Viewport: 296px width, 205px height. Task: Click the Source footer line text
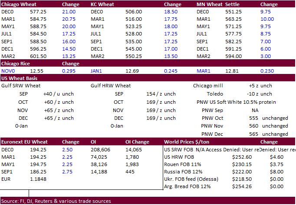[56, 201]
